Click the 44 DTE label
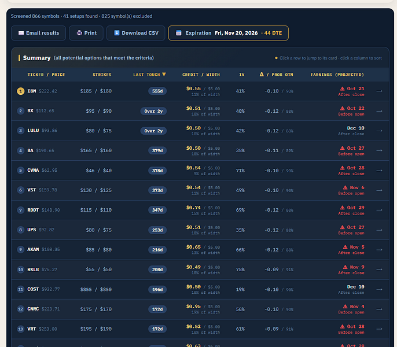Image resolution: width=397 pixels, height=347 pixels. pos(273,33)
